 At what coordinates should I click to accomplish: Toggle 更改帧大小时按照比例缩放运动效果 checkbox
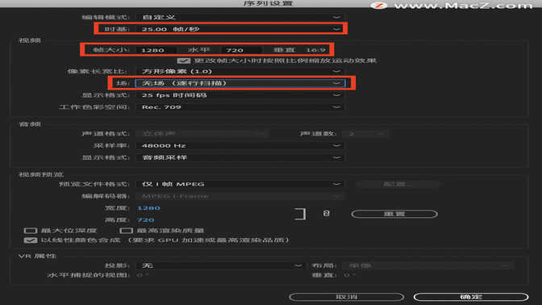(x=184, y=61)
